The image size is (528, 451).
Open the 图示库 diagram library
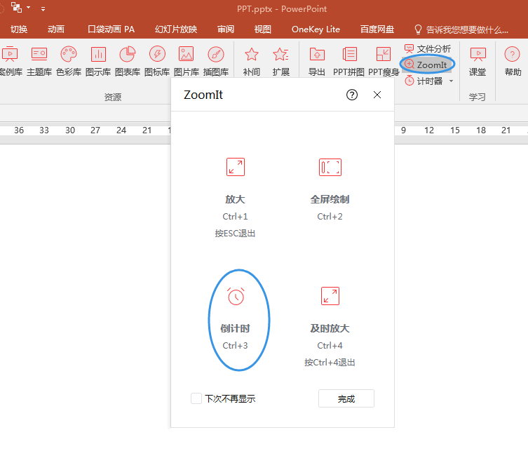(x=98, y=60)
